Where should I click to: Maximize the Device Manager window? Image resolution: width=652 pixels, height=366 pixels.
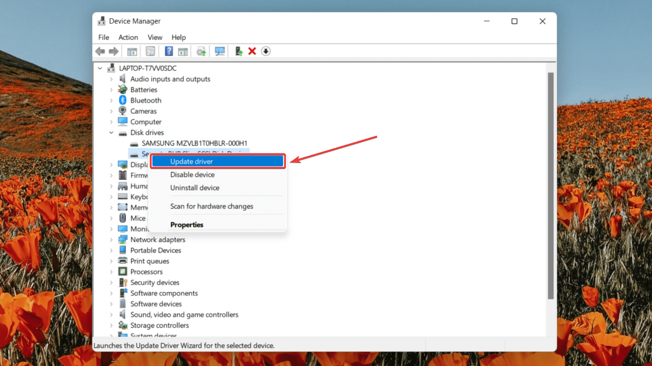click(514, 21)
